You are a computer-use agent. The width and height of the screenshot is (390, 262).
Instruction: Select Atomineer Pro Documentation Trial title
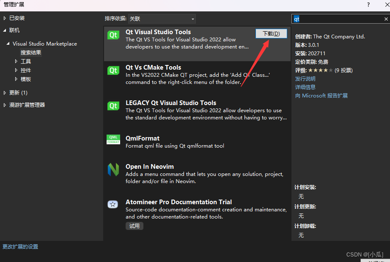click(x=179, y=202)
